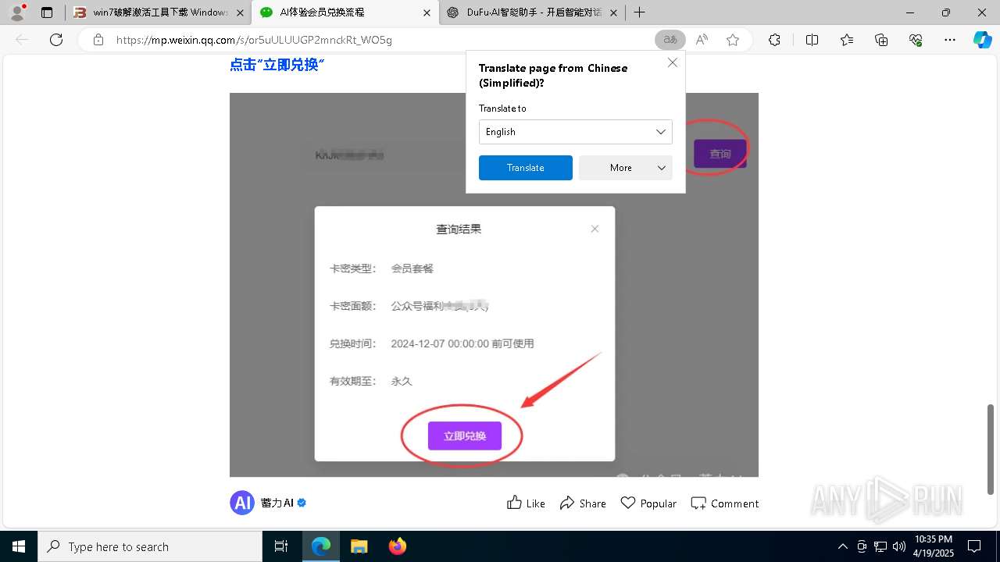1000x562 pixels.
Task: Open the taskbar clock and date
Action: click(934, 546)
